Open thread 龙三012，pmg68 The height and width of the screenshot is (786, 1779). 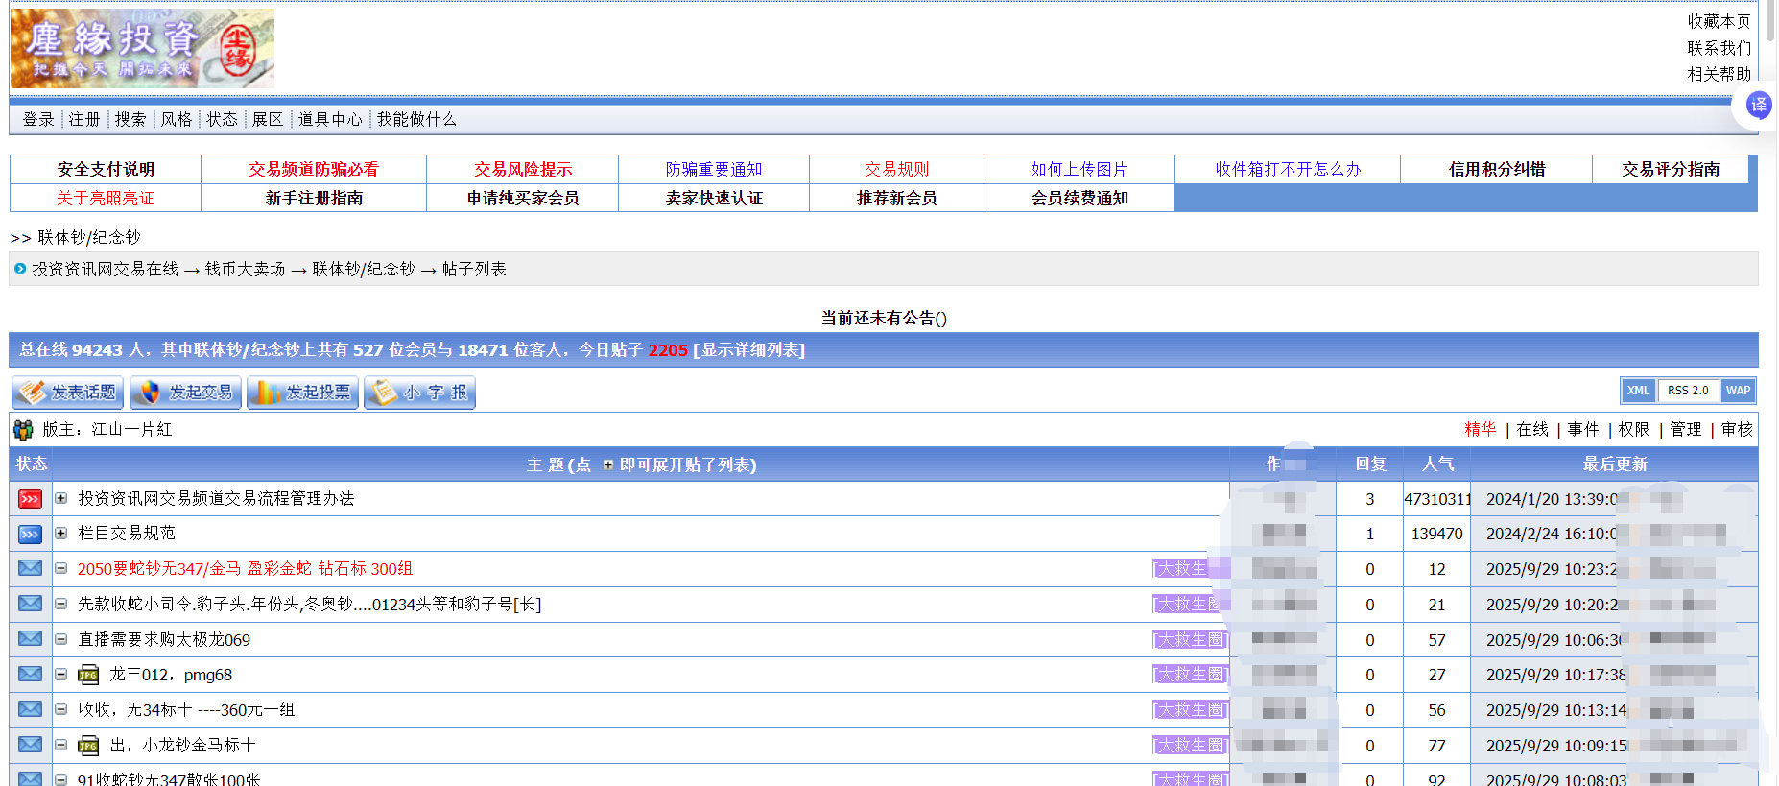pos(171,675)
